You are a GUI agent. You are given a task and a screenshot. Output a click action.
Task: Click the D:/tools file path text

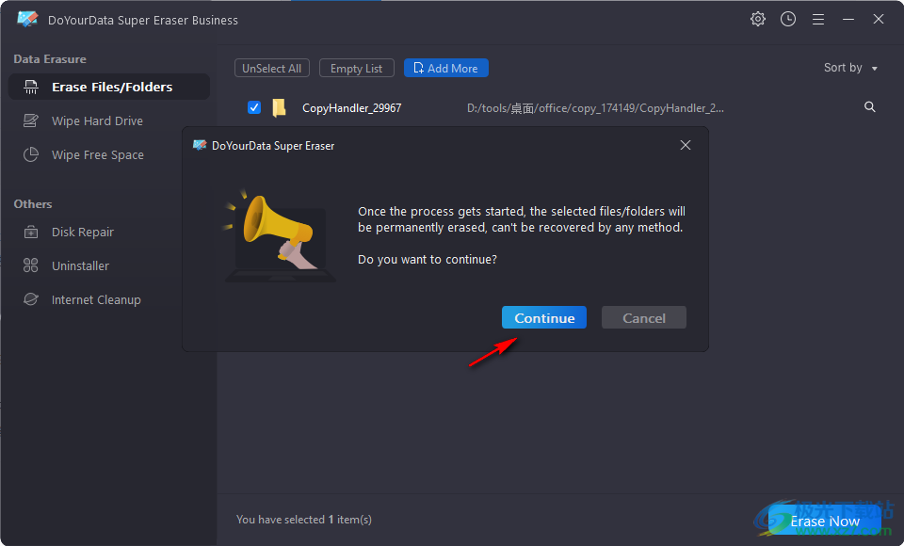595,108
